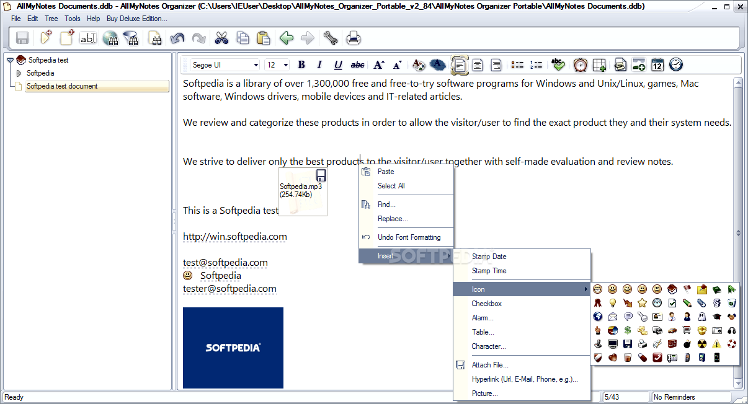Open the Tools menu
Screen dimensions: 748x404
point(73,19)
